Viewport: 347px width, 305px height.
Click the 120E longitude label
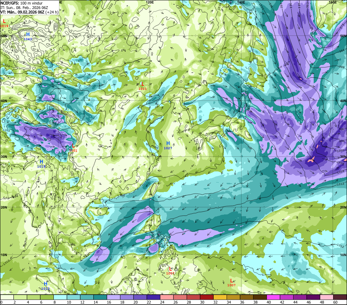click(x=150, y=2)
